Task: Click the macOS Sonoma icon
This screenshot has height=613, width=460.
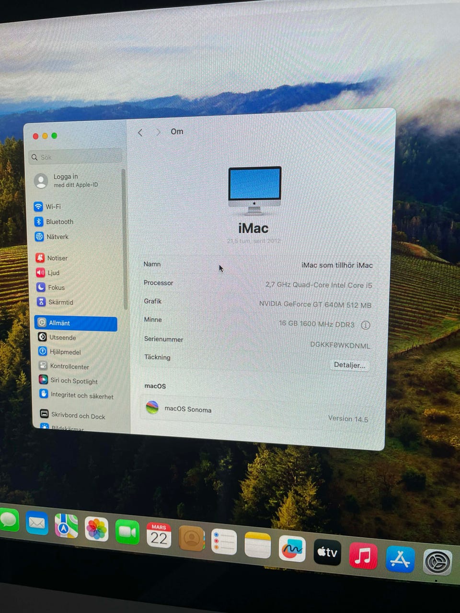Action: coord(152,408)
